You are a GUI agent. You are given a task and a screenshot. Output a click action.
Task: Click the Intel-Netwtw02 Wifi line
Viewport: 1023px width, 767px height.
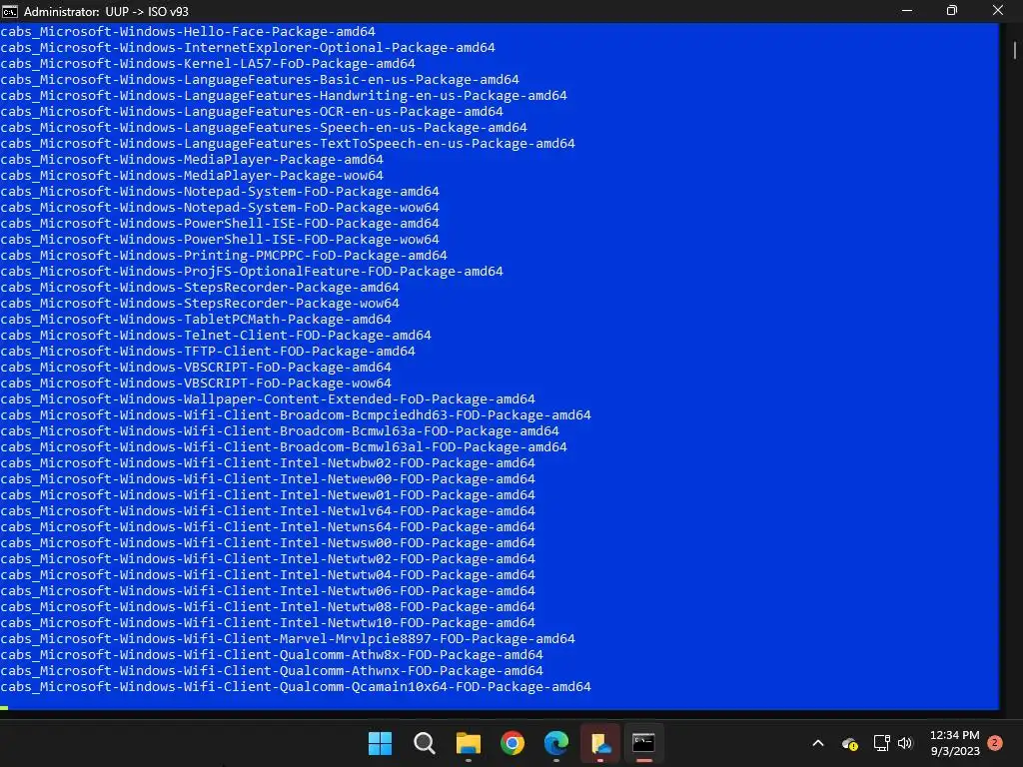(x=268, y=559)
